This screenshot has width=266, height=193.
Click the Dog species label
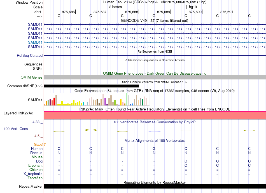tap(39, 161)
